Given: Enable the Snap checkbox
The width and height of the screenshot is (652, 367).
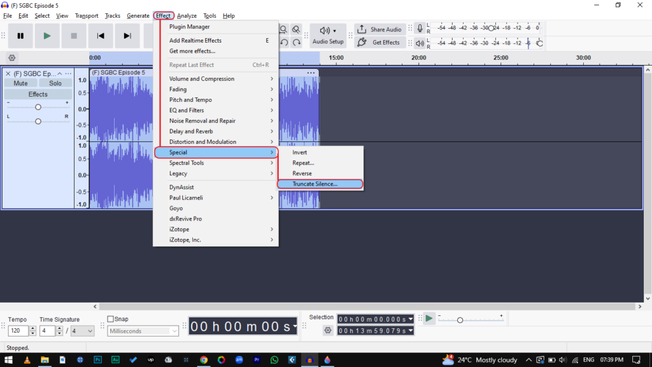Looking at the screenshot, I should tap(111, 319).
